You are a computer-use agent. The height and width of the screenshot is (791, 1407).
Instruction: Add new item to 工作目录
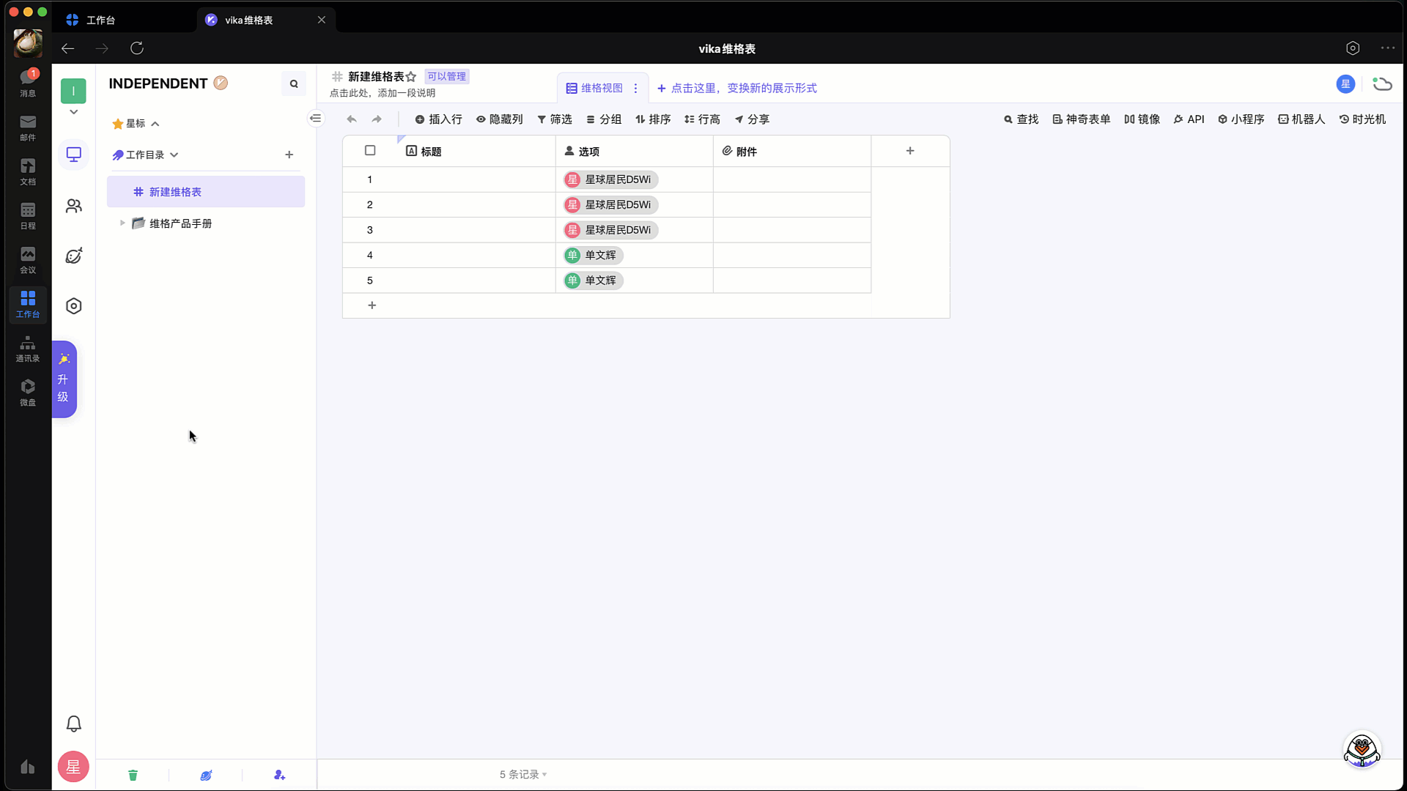[x=289, y=155]
